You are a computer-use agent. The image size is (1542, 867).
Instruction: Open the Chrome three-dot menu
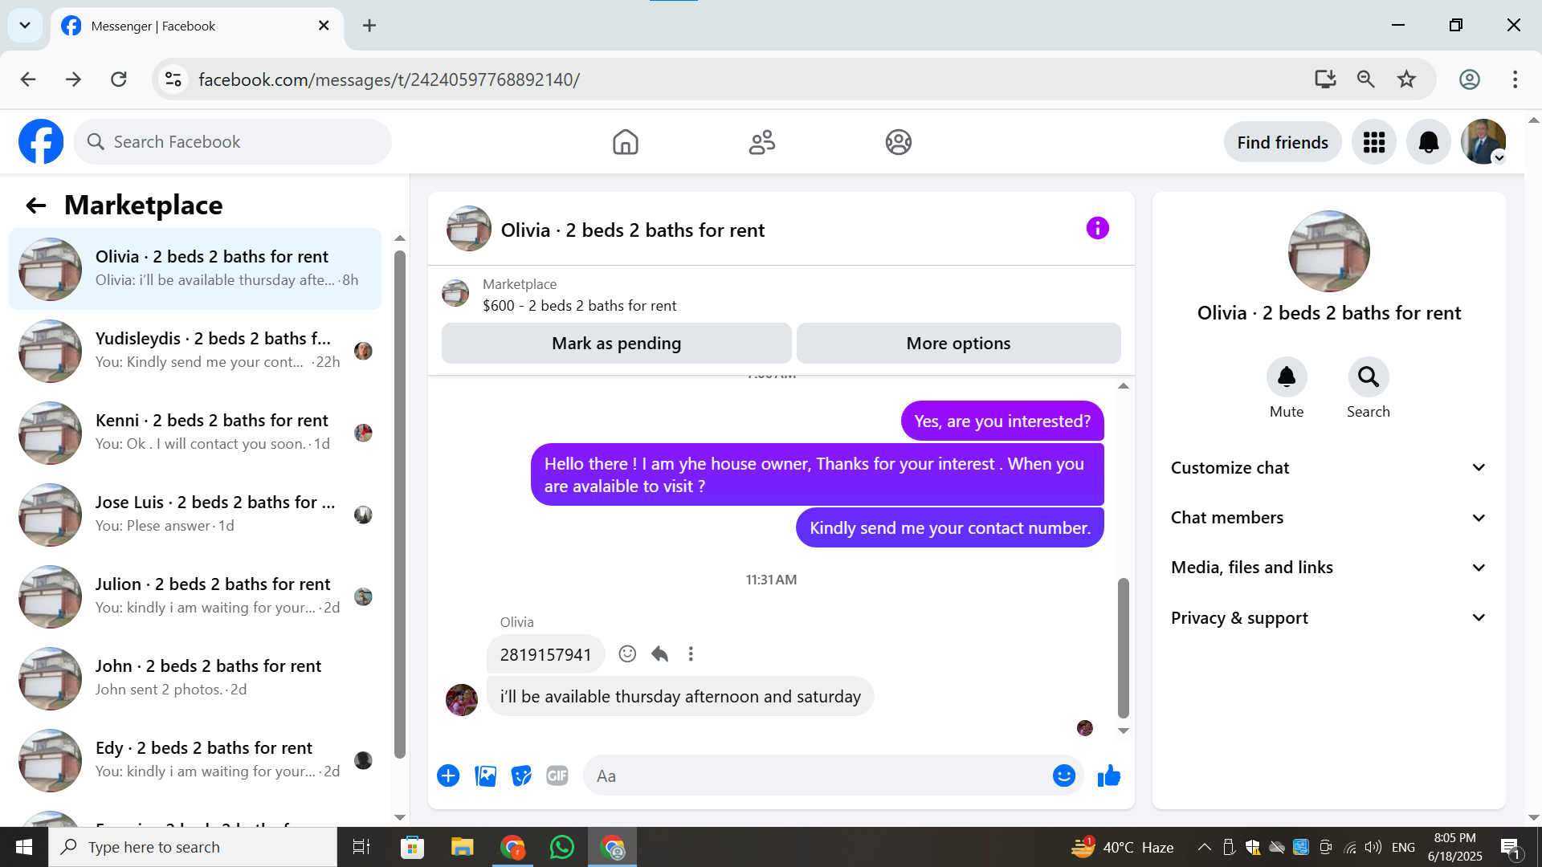(1515, 79)
